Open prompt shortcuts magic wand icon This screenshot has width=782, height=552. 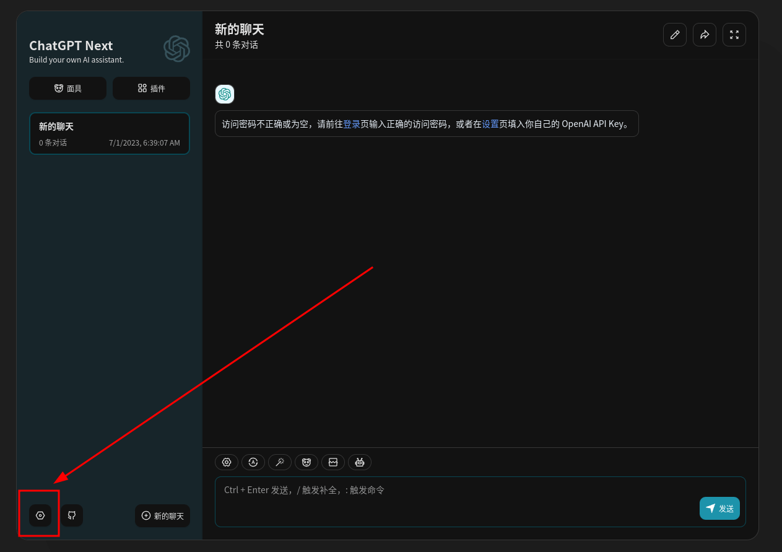[280, 462]
